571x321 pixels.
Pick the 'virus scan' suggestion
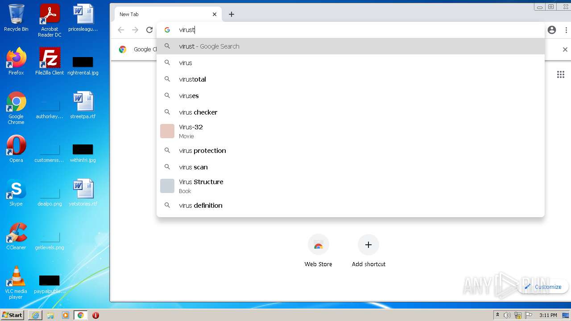click(351, 167)
